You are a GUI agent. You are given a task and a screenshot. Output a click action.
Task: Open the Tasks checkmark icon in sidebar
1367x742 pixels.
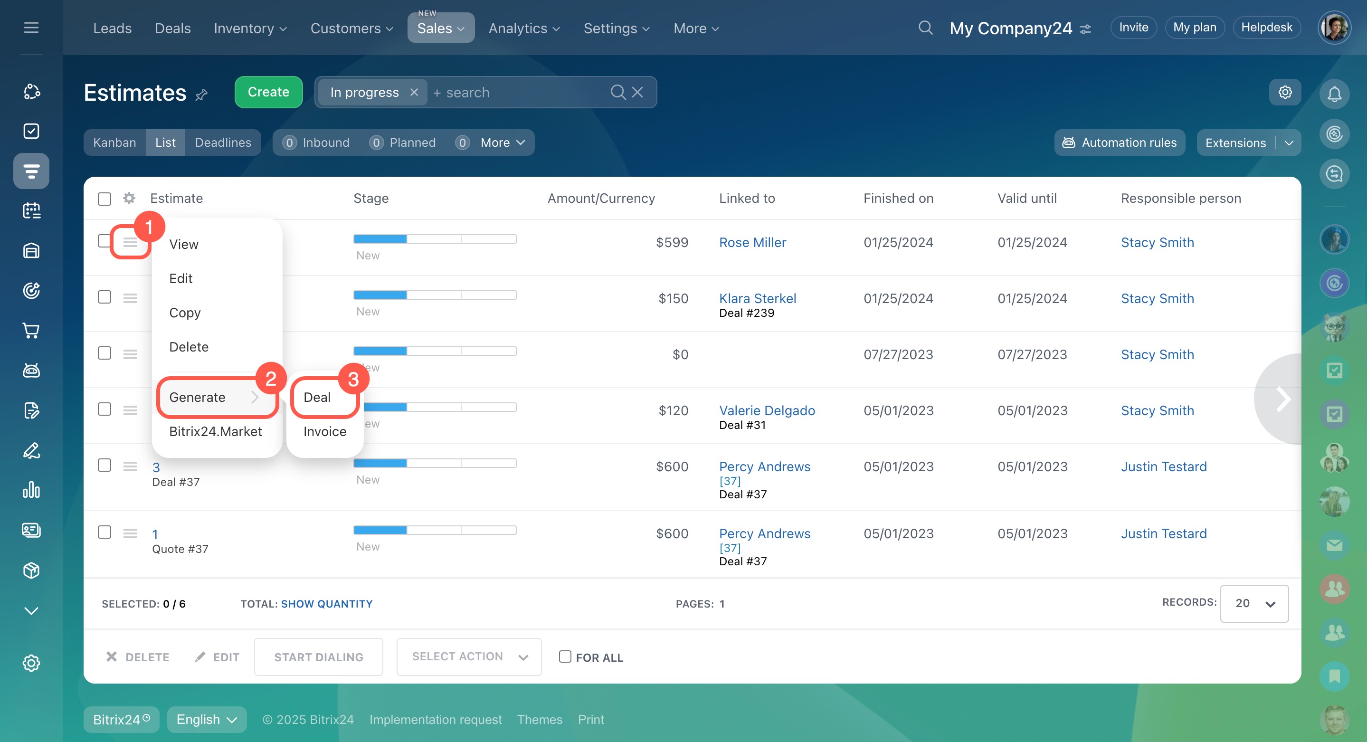click(x=31, y=131)
